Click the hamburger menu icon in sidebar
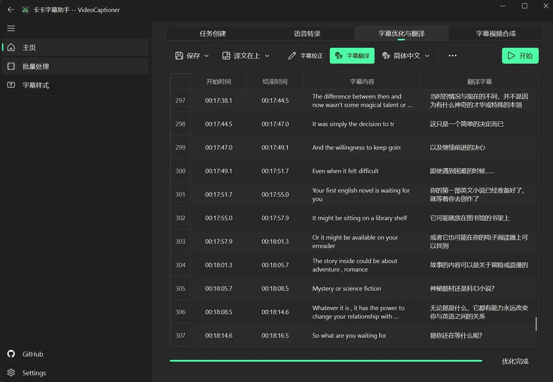 point(11,29)
